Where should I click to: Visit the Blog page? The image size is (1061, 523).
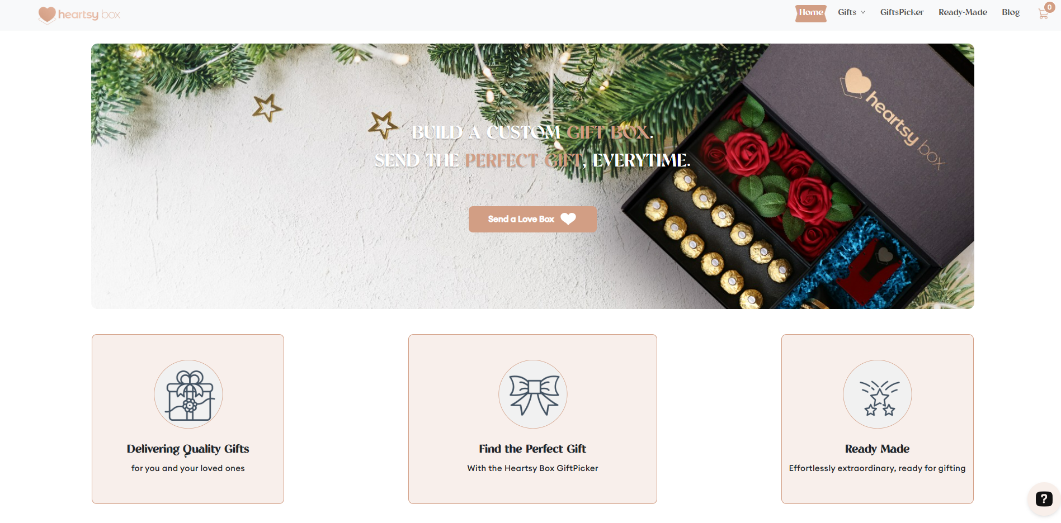[x=1011, y=12]
